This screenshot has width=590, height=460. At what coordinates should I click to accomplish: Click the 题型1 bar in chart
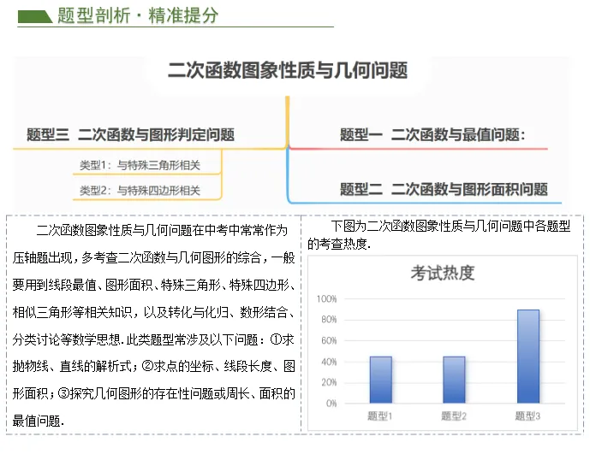tap(381, 380)
